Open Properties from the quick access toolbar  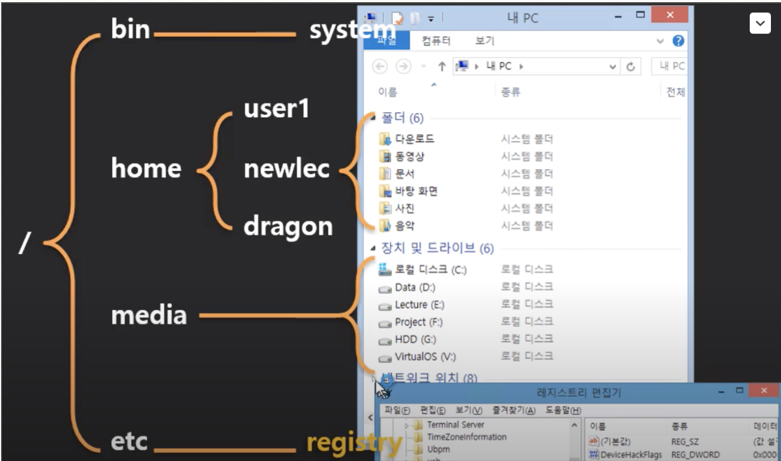(398, 18)
